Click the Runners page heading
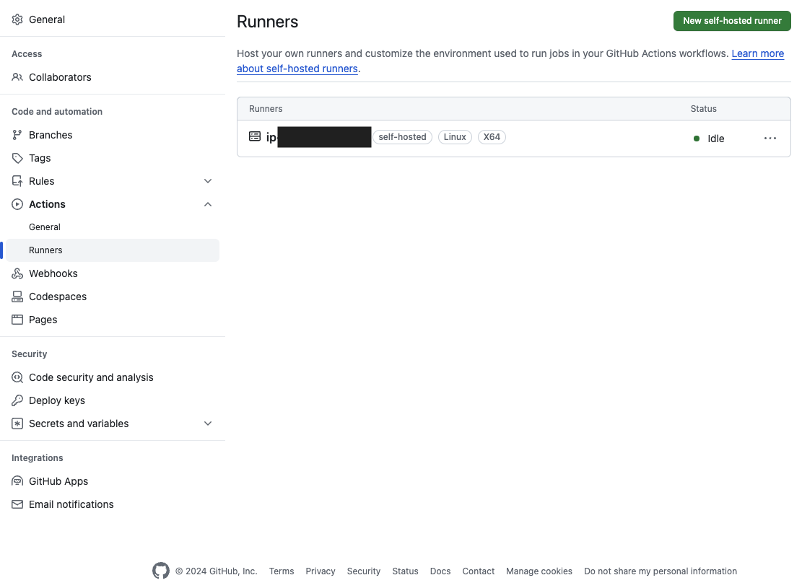 click(267, 22)
